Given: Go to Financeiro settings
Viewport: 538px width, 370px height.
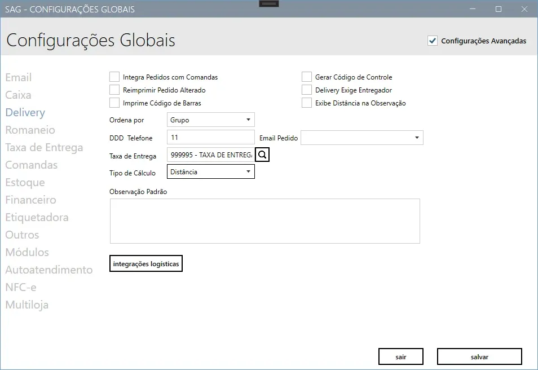Looking at the screenshot, I should tap(30, 200).
